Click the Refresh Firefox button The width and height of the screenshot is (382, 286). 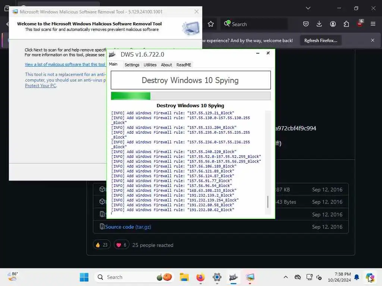[320, 40]
